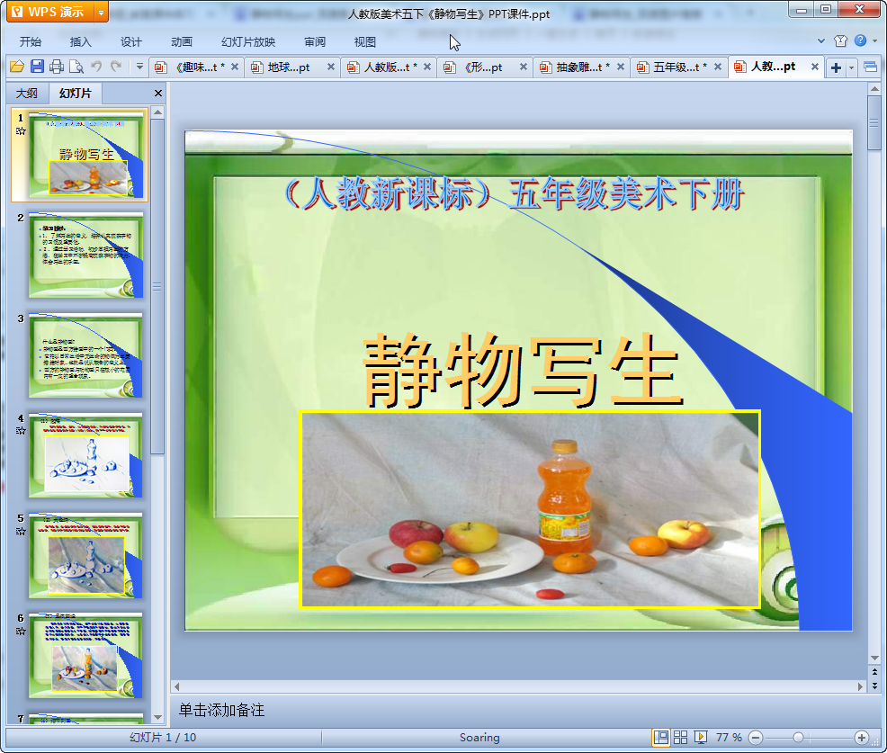Click the WPS 演示 logo button
887x753 pixels.
tap(50, 12)
